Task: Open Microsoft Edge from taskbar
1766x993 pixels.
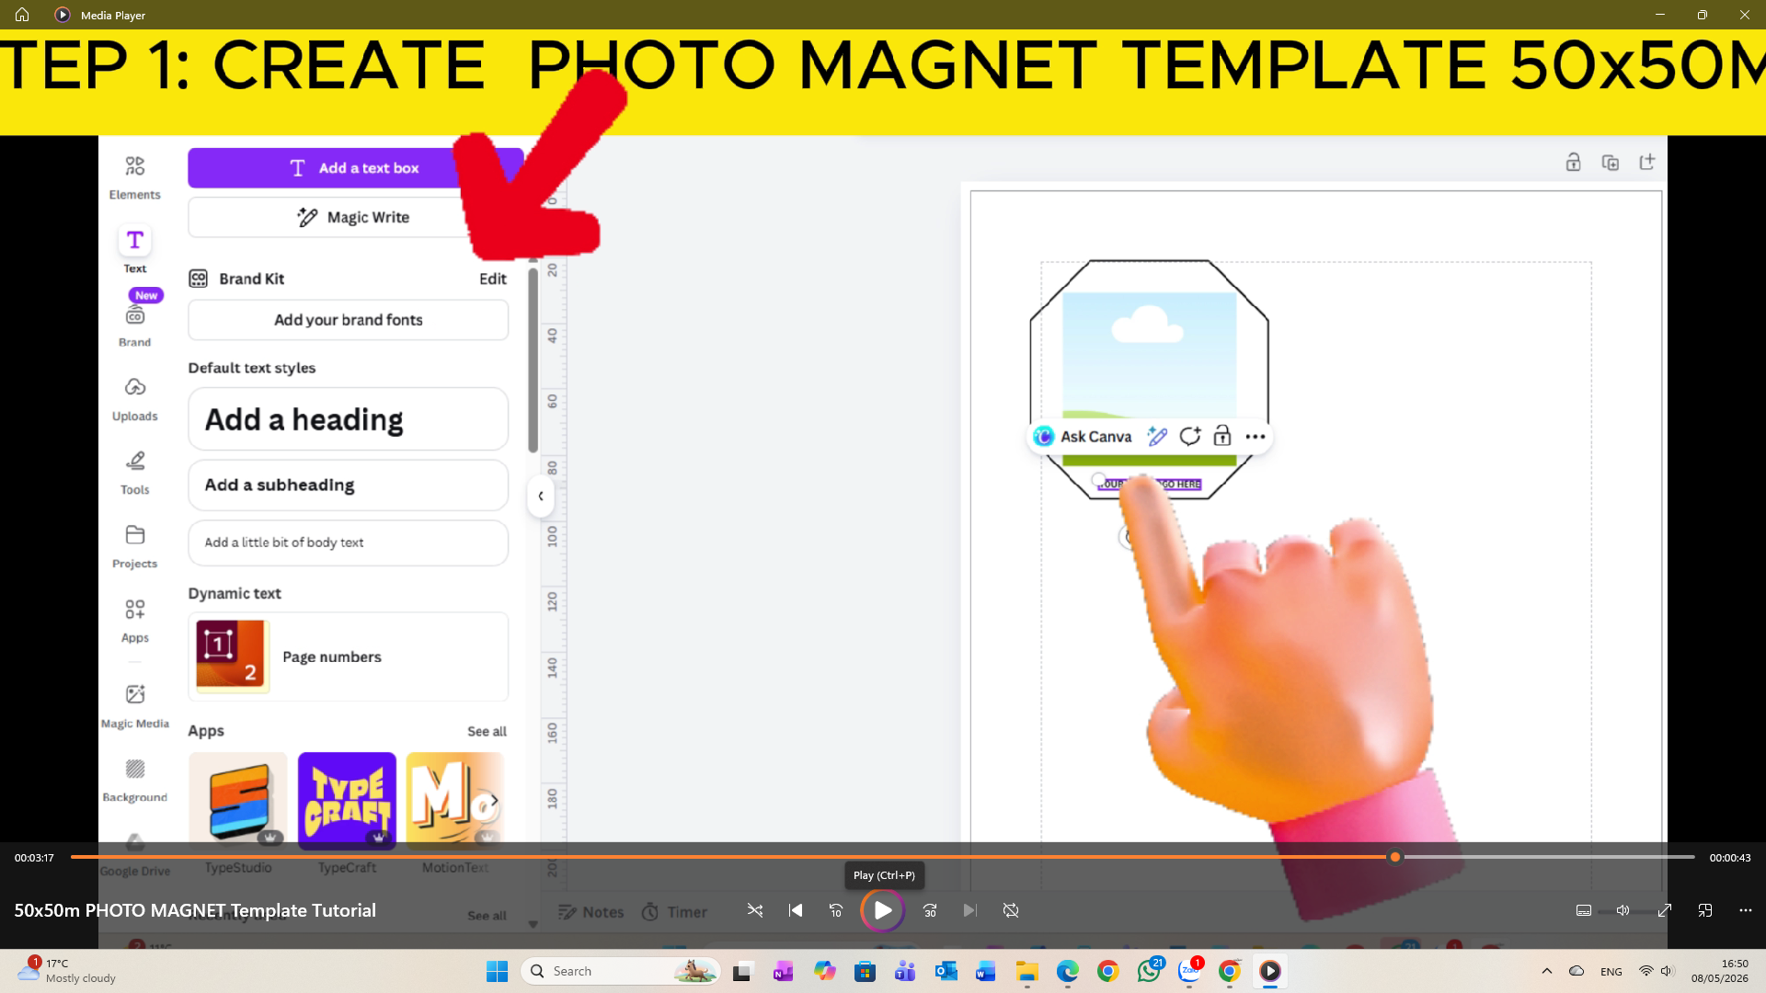Action: pos(1067,971)
